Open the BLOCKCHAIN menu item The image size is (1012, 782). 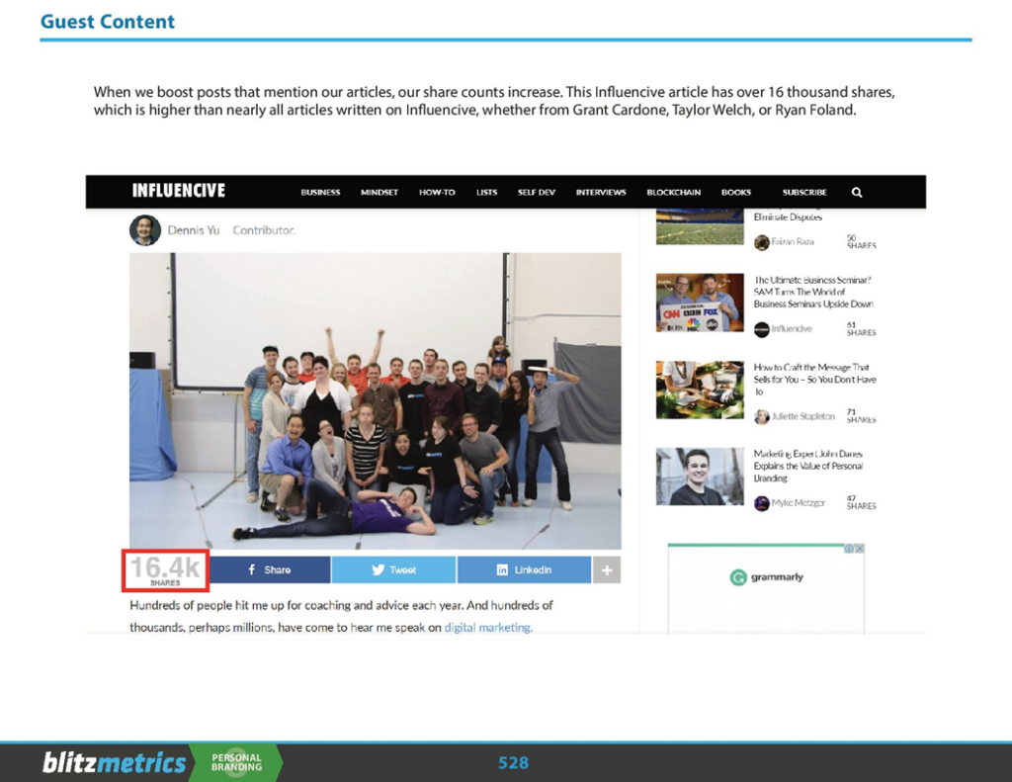[674, 193]
